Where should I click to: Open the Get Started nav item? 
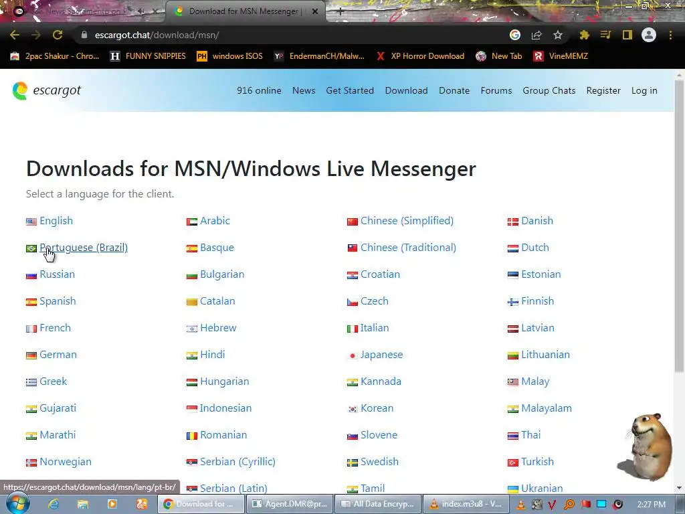pos(350,90)
